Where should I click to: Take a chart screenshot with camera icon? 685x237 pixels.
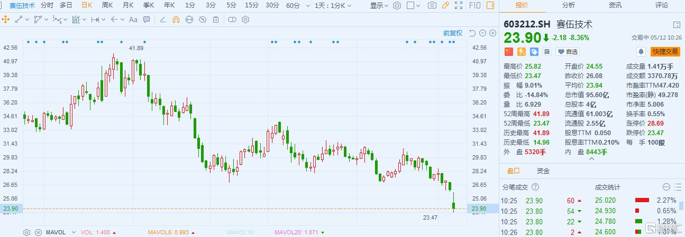pos(432,5)
